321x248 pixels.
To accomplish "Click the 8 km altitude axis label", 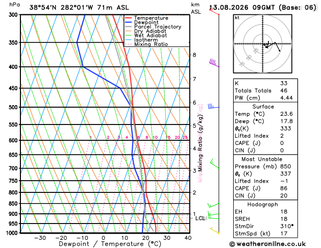I will [x=194, y=55].
